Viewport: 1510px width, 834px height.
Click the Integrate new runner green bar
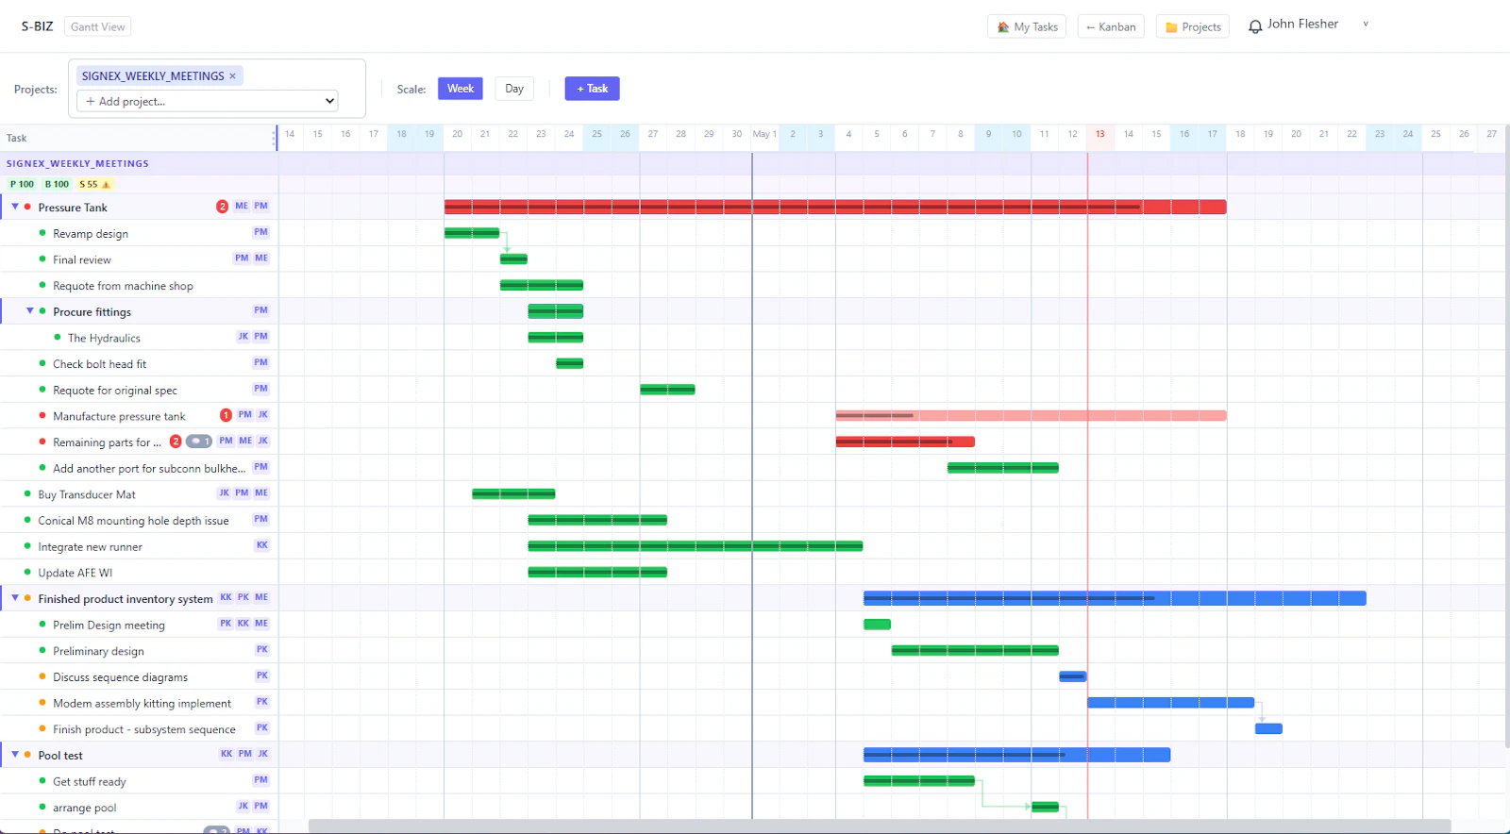pos(696,546)
